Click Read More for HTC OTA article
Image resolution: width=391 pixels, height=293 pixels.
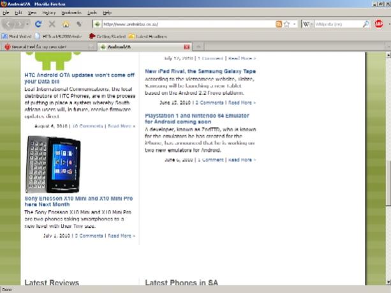(x=121, y=126)
